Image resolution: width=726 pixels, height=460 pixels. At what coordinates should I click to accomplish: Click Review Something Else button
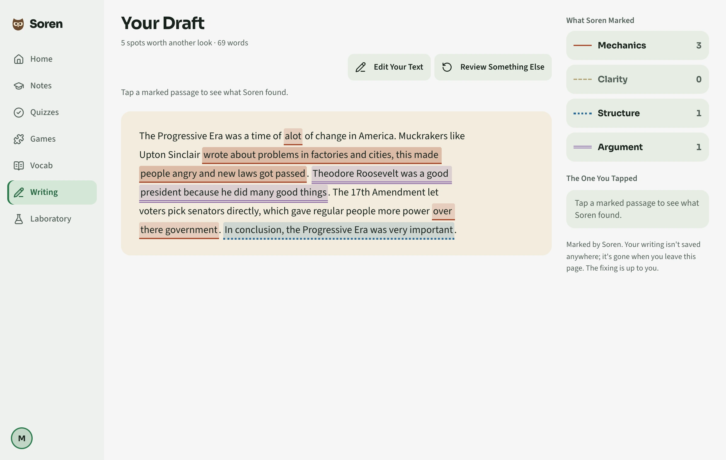coord(493,67)
